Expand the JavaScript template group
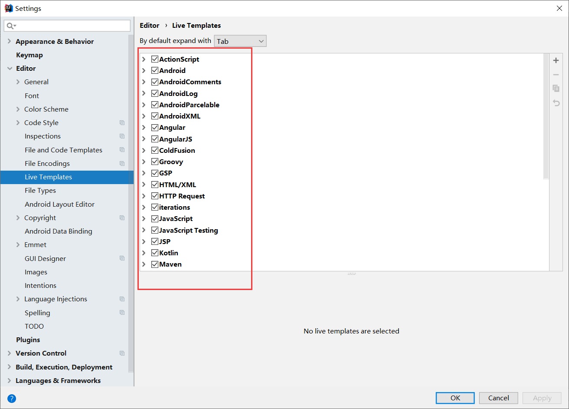 pos(144,218)
